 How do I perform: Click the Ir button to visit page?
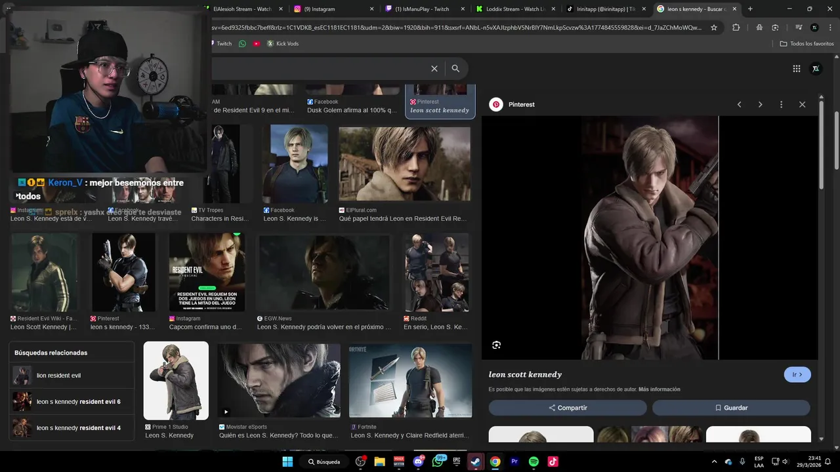point(797,374)
